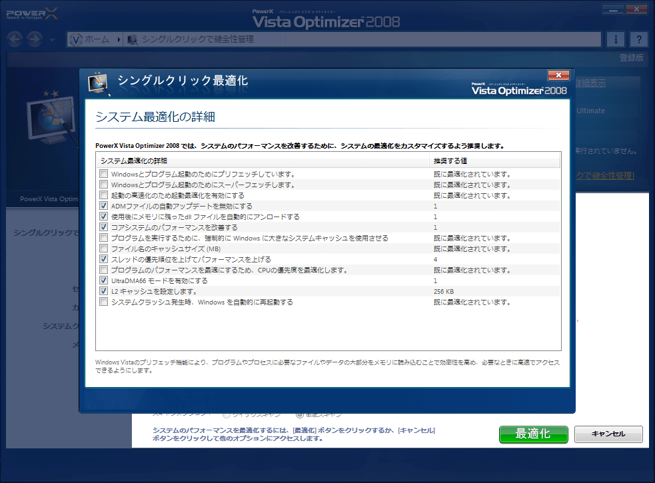Uncheck dllファイルを自動的にアンロード option

pos(103,217)
